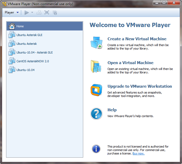Click Upgrade to VMware Workstation heading

tap(140, 86)
